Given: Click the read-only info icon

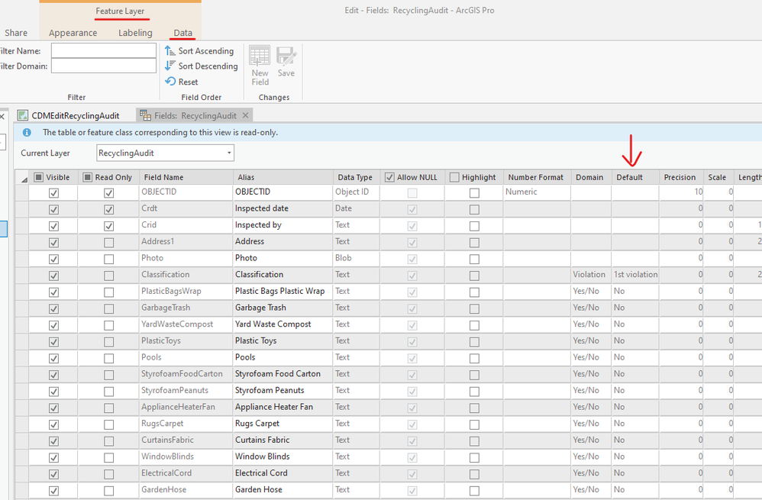Looking at the screenshot, I should point(27,132).
